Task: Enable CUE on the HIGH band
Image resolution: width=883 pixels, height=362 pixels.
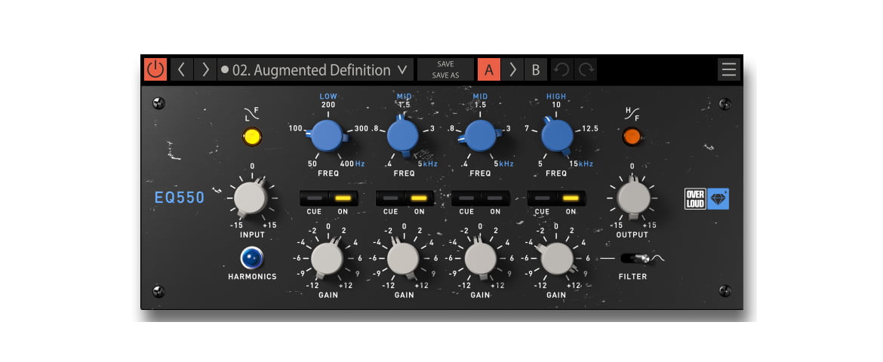Action: (543, 198)
